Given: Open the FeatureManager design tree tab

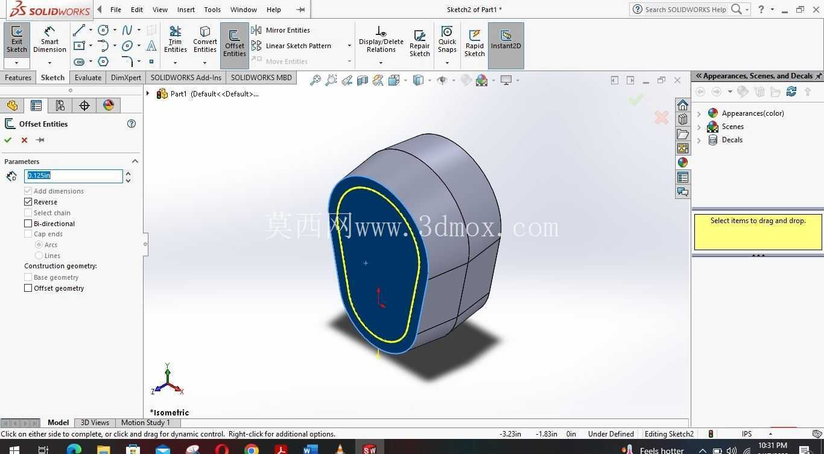Looking at the screenshot, I should [x=13, y=106].
